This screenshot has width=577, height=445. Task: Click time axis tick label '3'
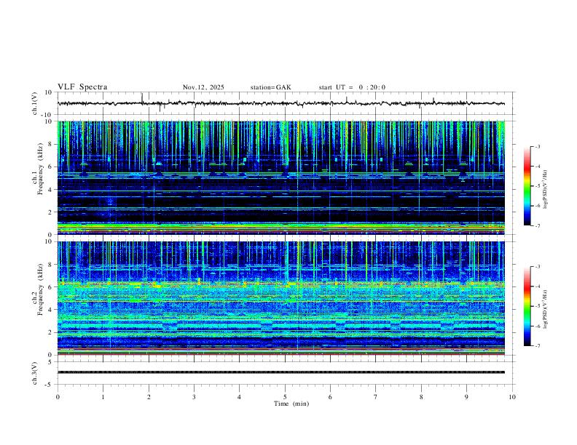click(194, 397)
